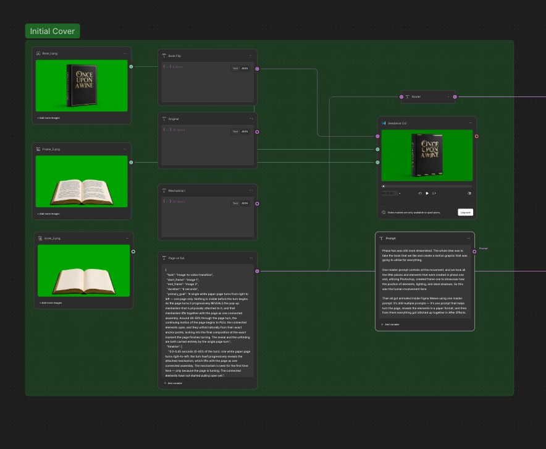
Task: Play the Seedance 2.0 video
Action: click(x=427, y=194)
